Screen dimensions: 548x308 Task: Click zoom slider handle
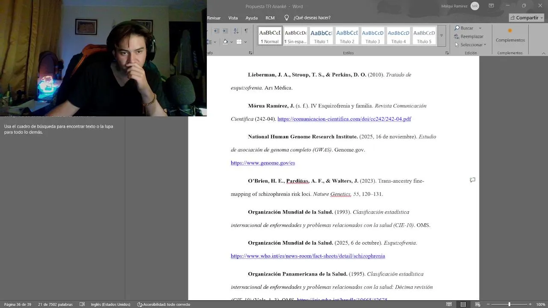tap(509, 305)
